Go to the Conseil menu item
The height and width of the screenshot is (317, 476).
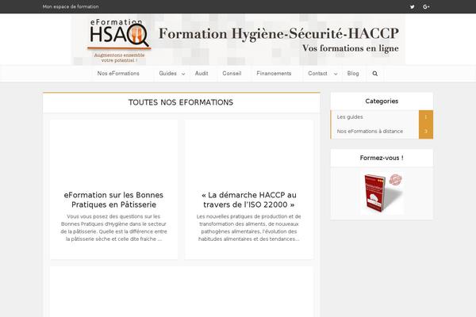[232, 74]
